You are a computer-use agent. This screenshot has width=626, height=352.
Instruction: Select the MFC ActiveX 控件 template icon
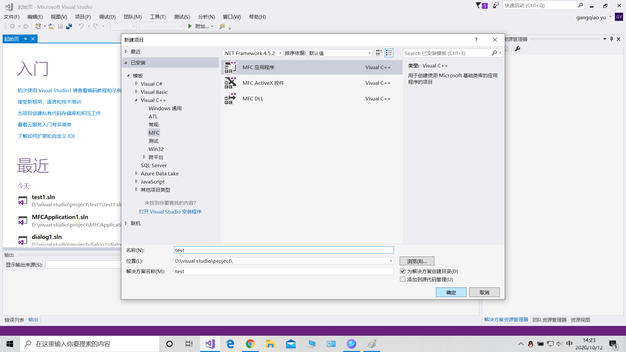click(231, 83)
